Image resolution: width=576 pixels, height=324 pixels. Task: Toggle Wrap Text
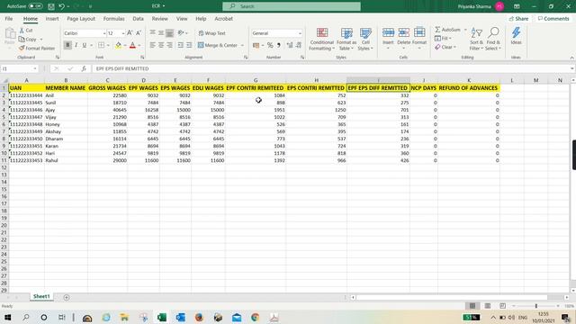pyautogui.click(x=212, y=33)
